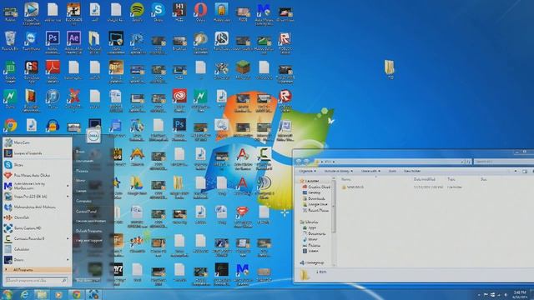Click the Burn toolbar button in Explorer
The image size is (534, 300).
[x=392, y=171]
